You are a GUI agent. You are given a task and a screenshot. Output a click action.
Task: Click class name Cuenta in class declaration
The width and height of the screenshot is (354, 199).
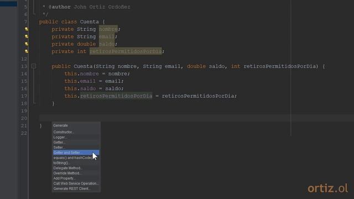tap(89, 22)
